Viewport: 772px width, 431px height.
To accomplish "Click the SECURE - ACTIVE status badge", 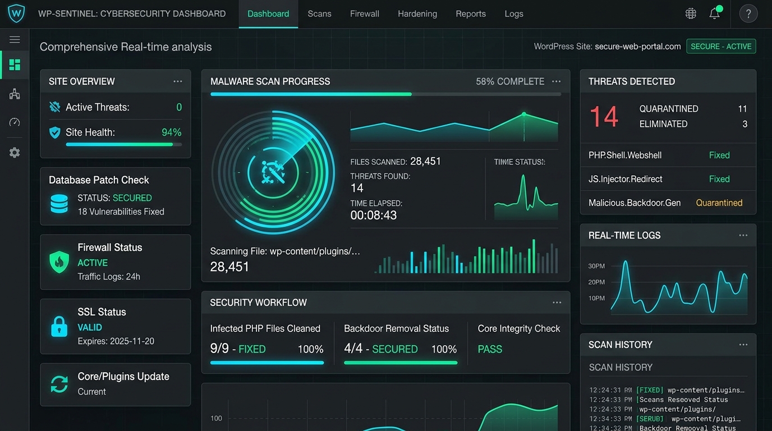I will [x=721, y=47].
